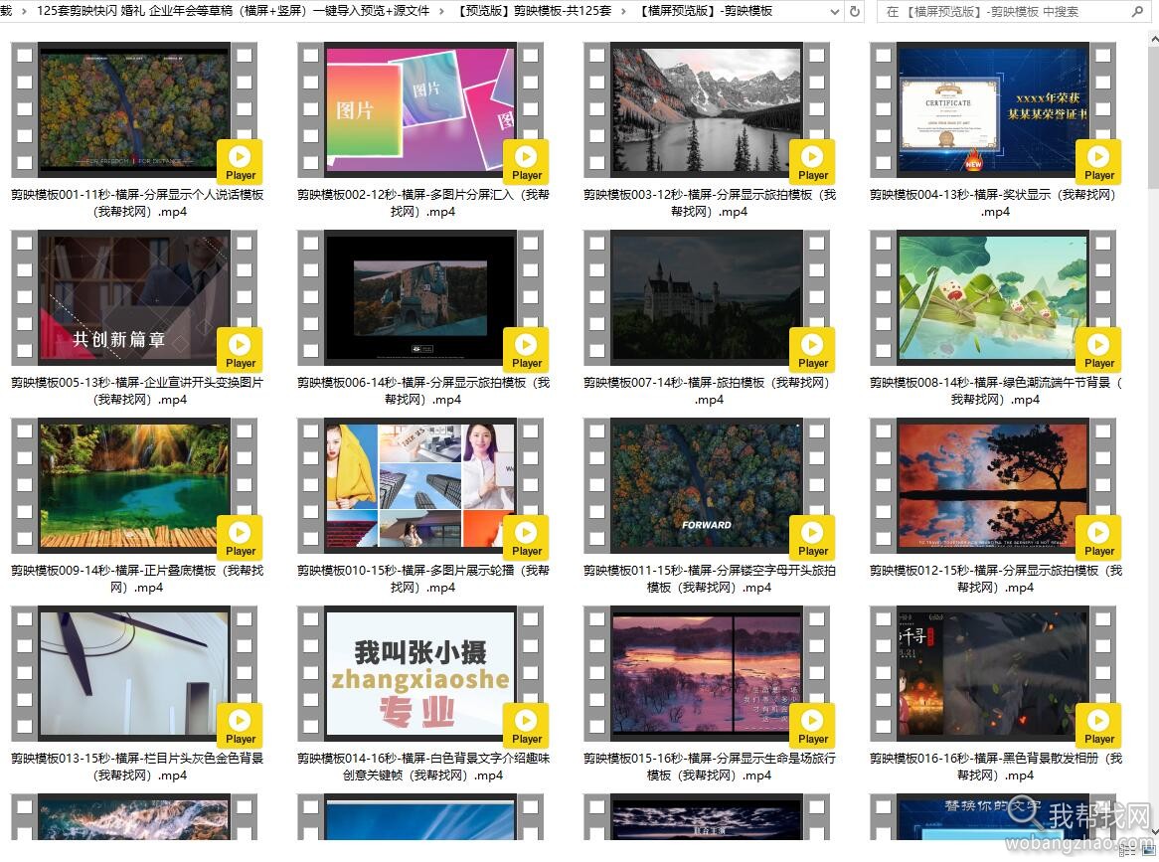Click Player badge on 剪映模板009 thumbnail
This screenshot has width=1159, height=862.
coord(240,538)
